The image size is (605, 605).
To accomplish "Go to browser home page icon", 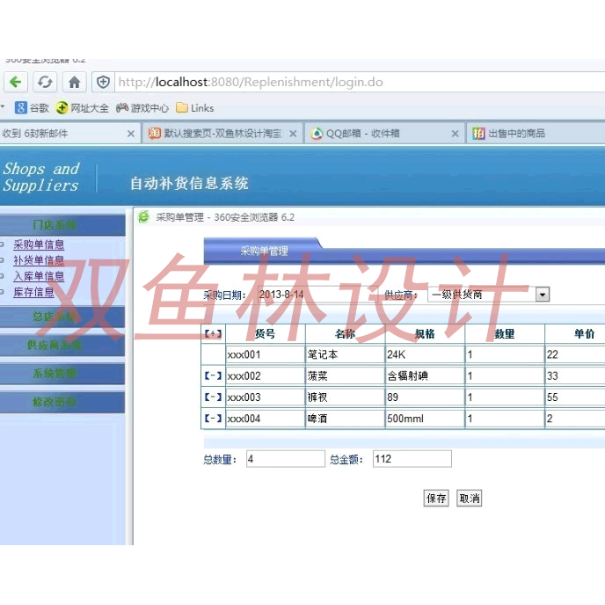I will (74, 82).
